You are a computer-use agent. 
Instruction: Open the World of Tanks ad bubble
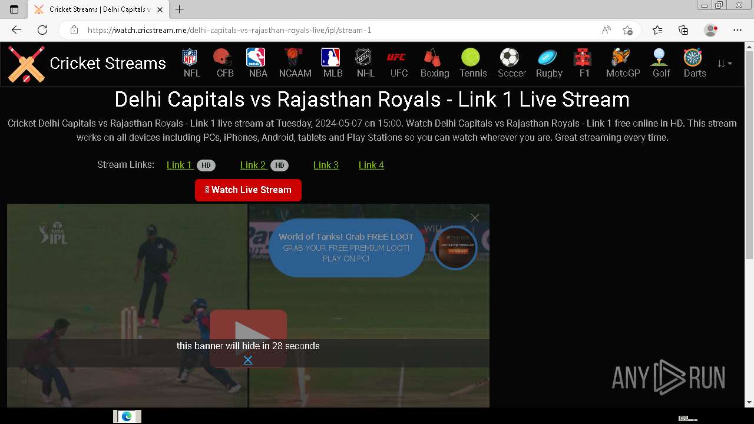click(346, 247)
